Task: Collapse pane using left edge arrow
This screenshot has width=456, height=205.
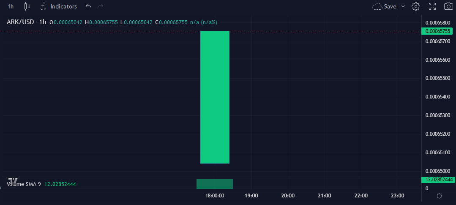Action: [x=1, y=188]
